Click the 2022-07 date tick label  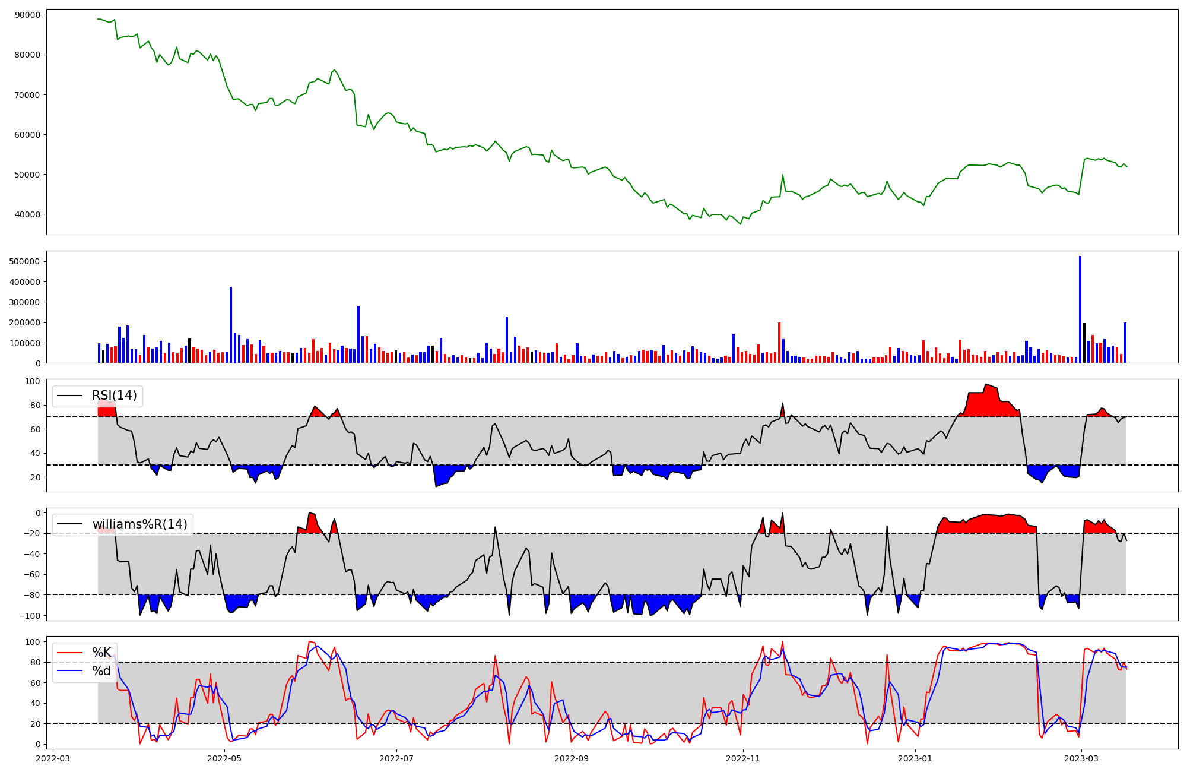[x=396, y=758]
